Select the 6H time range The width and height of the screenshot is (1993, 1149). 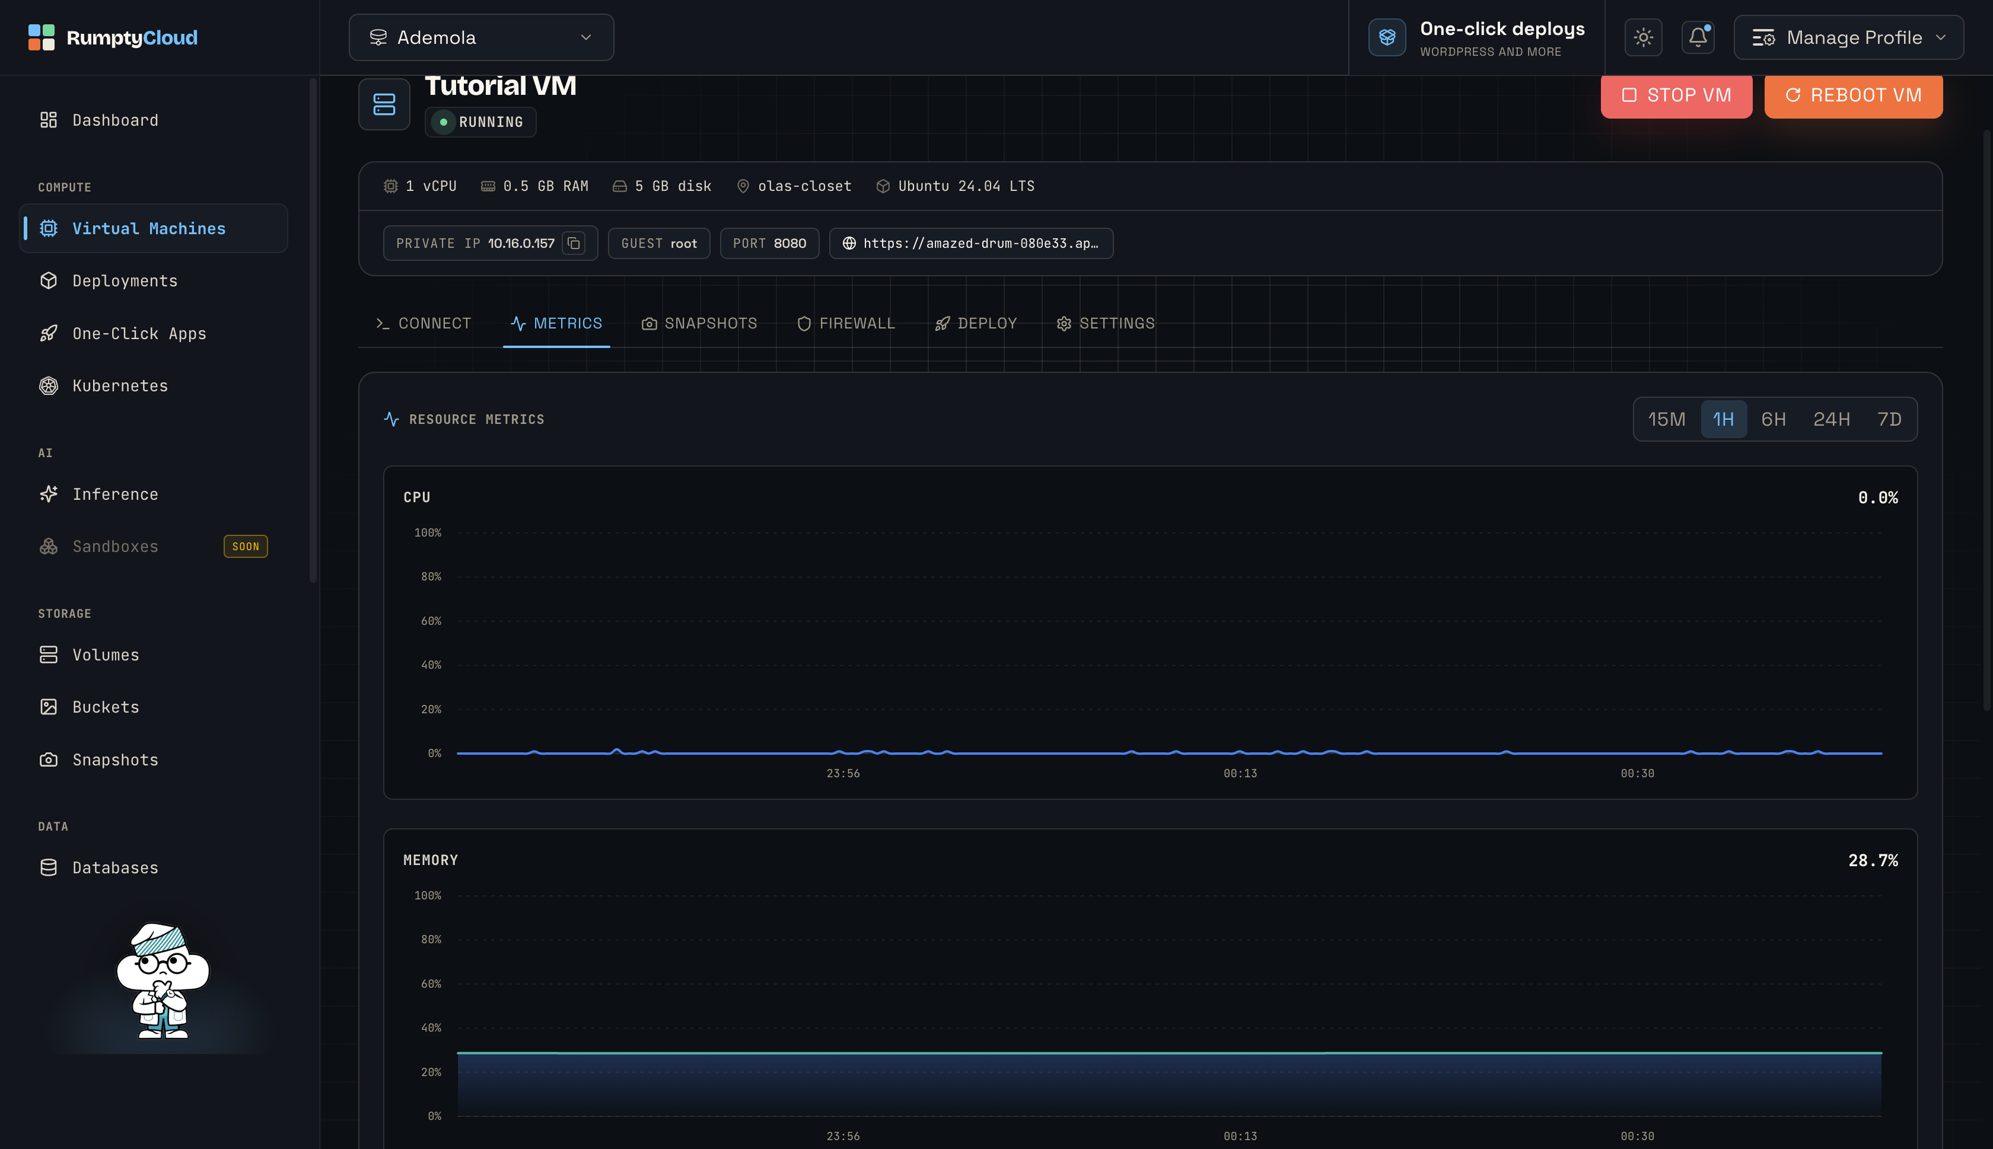pos(1774,419)
